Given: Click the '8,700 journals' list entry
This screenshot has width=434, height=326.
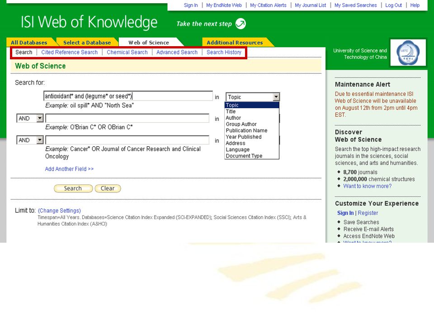Looking at the screenshot, I should [x=360, y=172].
